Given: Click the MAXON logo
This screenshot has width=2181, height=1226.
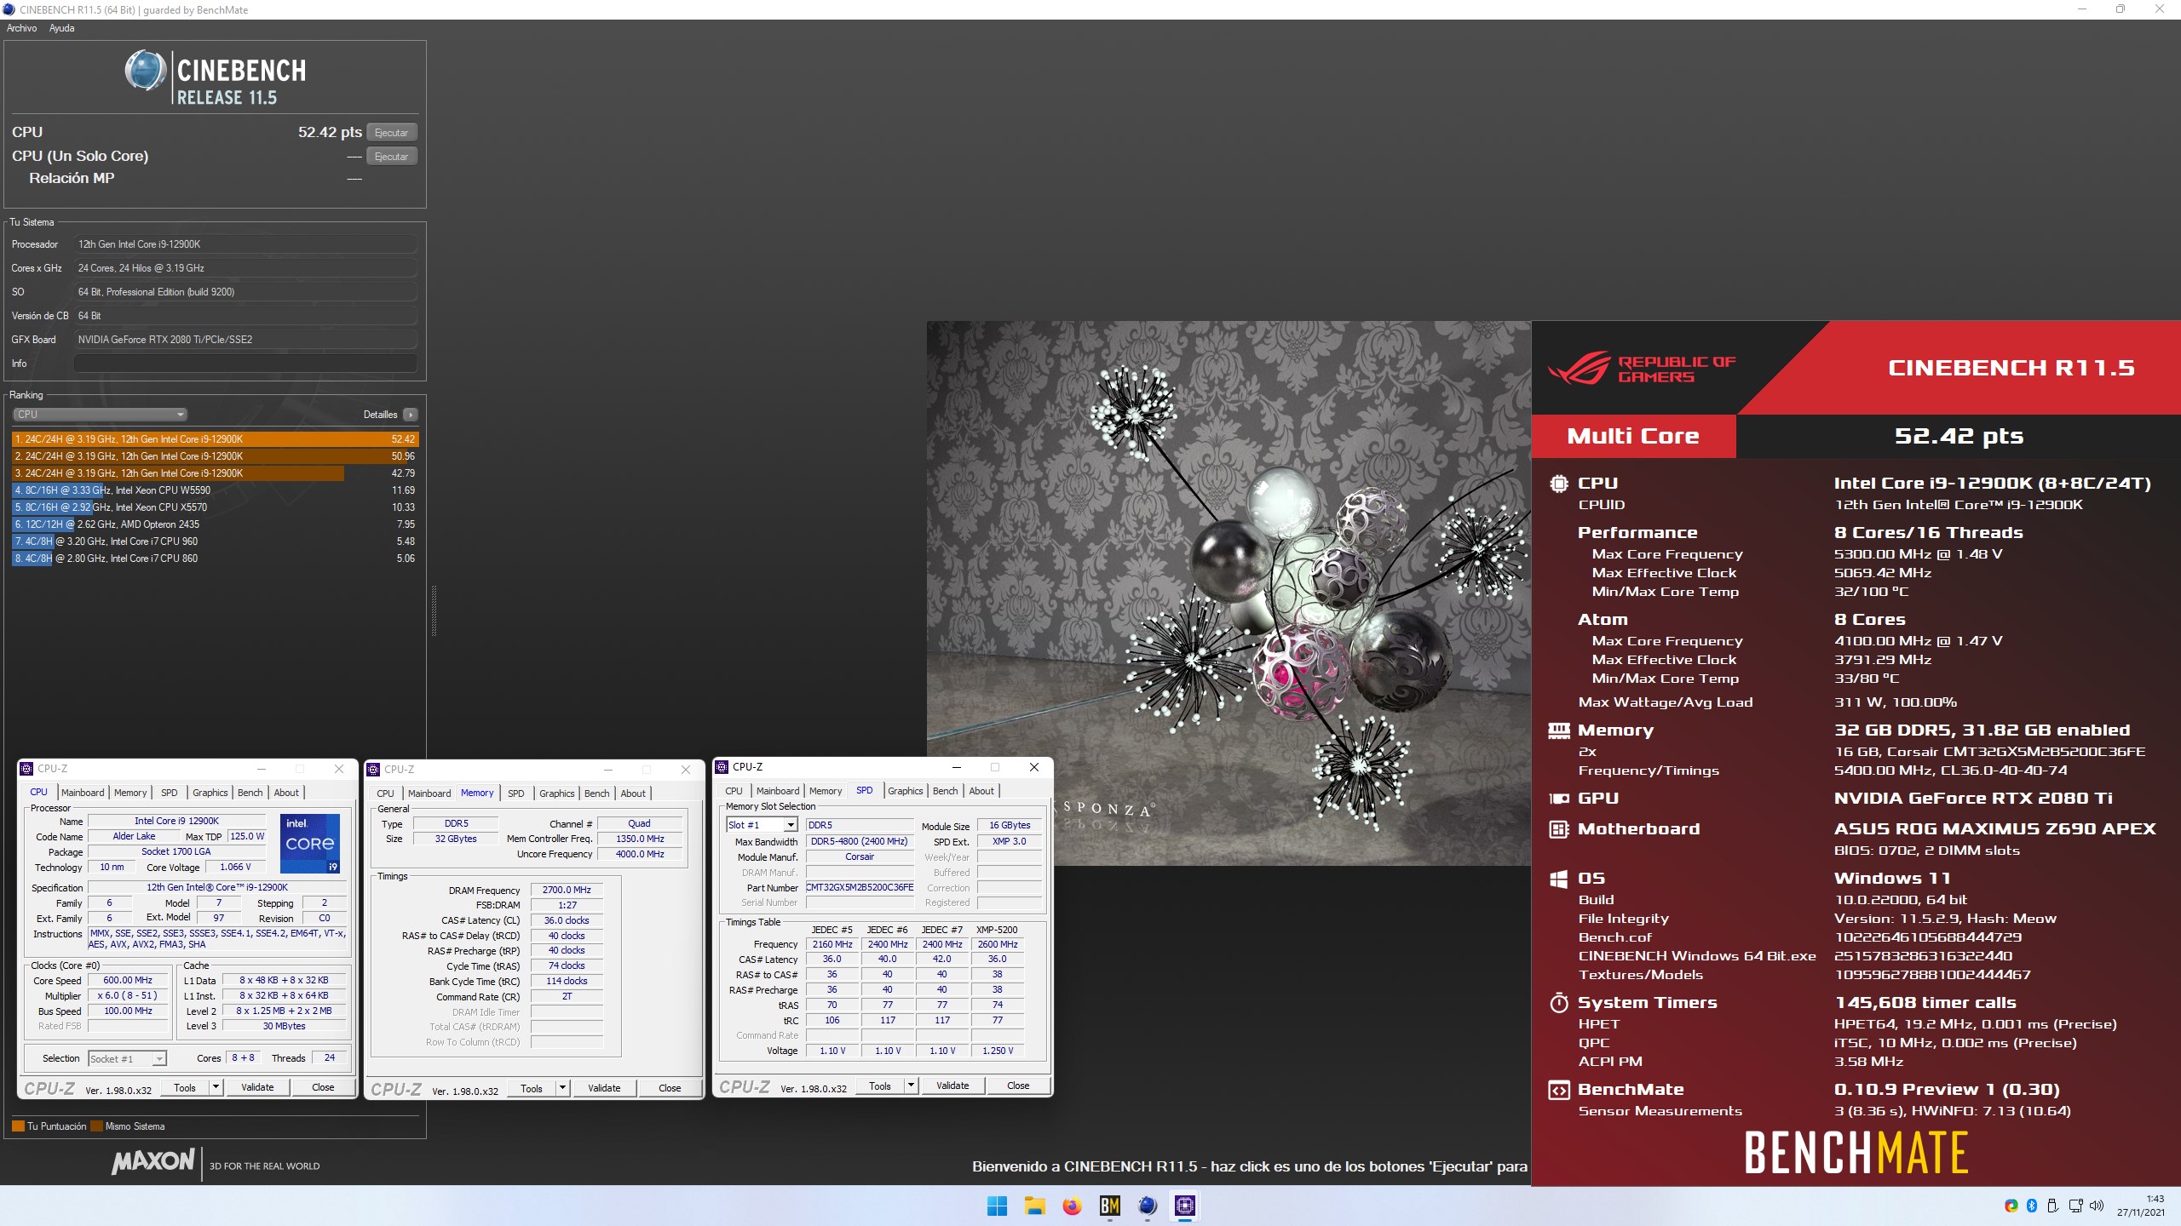Looking at the screenshot, I should click(153, 1161).
